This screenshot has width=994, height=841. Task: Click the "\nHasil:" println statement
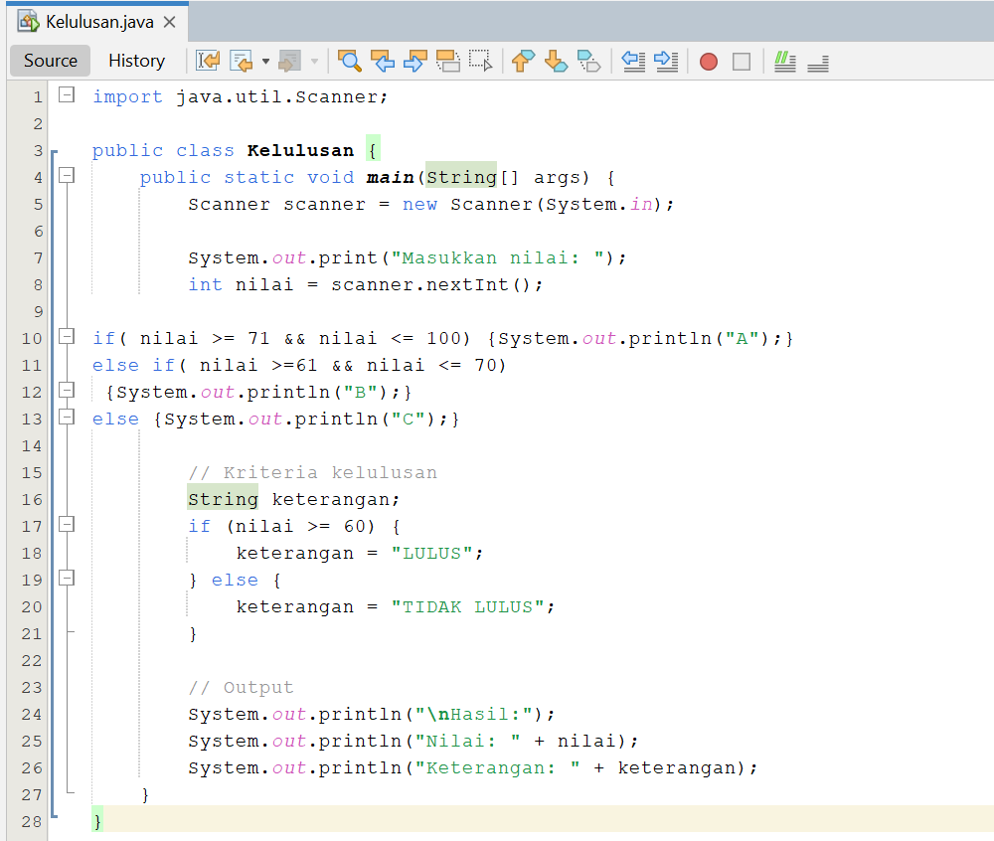coord(372,714)
